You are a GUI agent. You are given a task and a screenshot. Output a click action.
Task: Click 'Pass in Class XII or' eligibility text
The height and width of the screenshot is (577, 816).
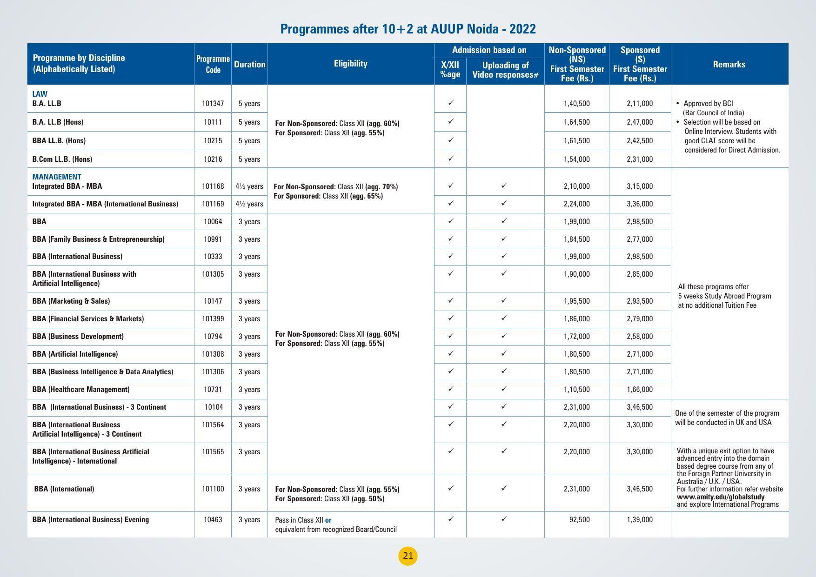[303, 520]
